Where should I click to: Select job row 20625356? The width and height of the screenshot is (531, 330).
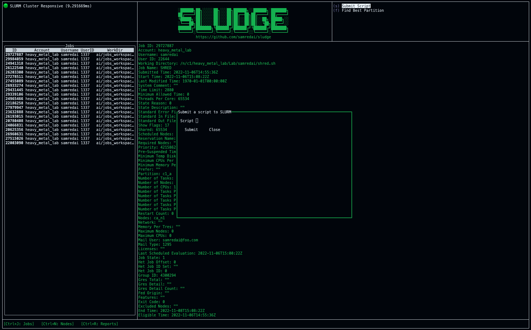70,129
